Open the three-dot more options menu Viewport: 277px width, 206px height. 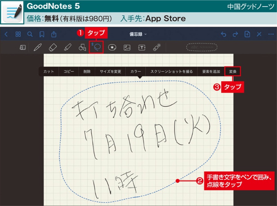coord(271,34)
